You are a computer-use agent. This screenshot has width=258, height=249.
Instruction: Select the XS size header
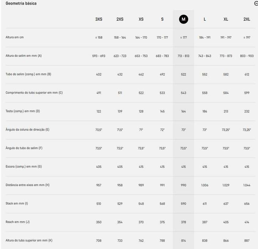tap(141, 19)
